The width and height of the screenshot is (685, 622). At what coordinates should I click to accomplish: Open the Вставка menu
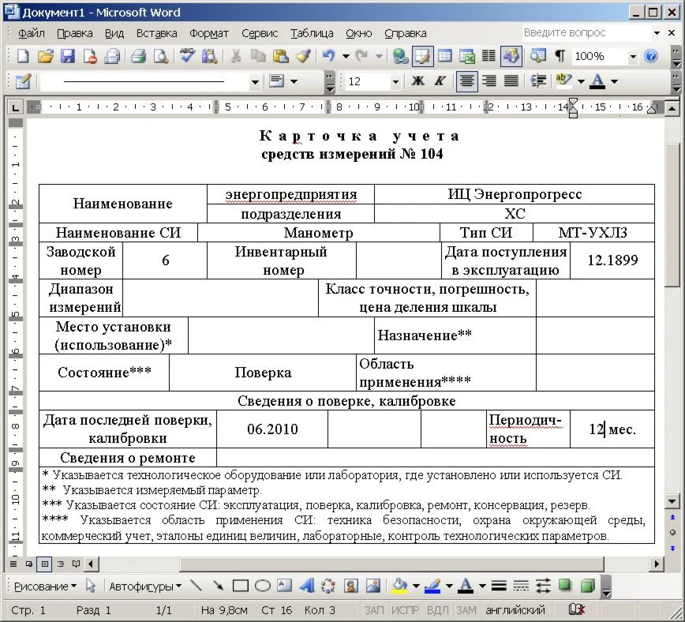tap(156, 33)
